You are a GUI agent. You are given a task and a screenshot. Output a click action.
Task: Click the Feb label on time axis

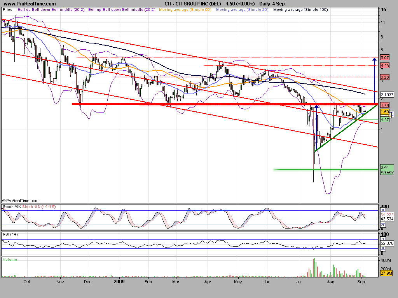coord(148,282)
